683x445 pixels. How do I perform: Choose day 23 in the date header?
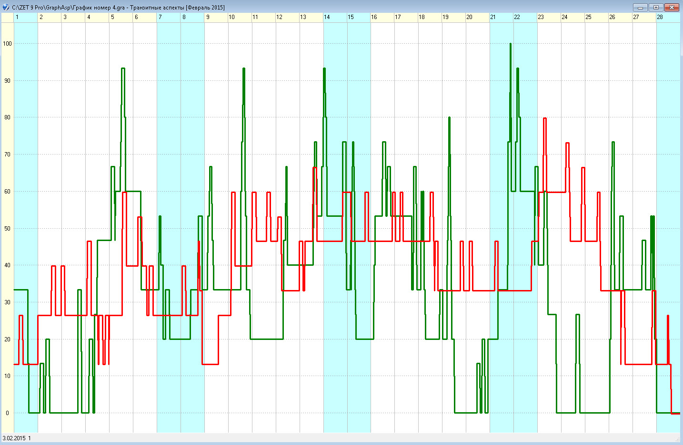[x=549, y=17]
